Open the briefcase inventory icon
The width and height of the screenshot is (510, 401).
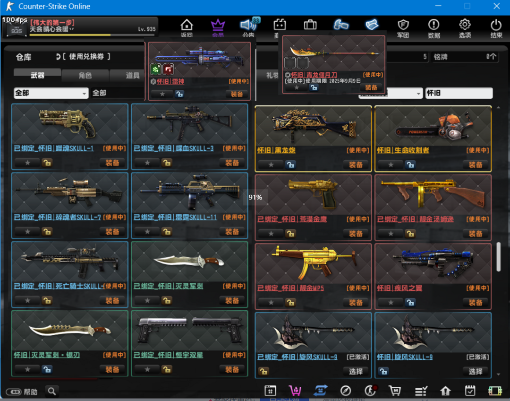point(310,25)
